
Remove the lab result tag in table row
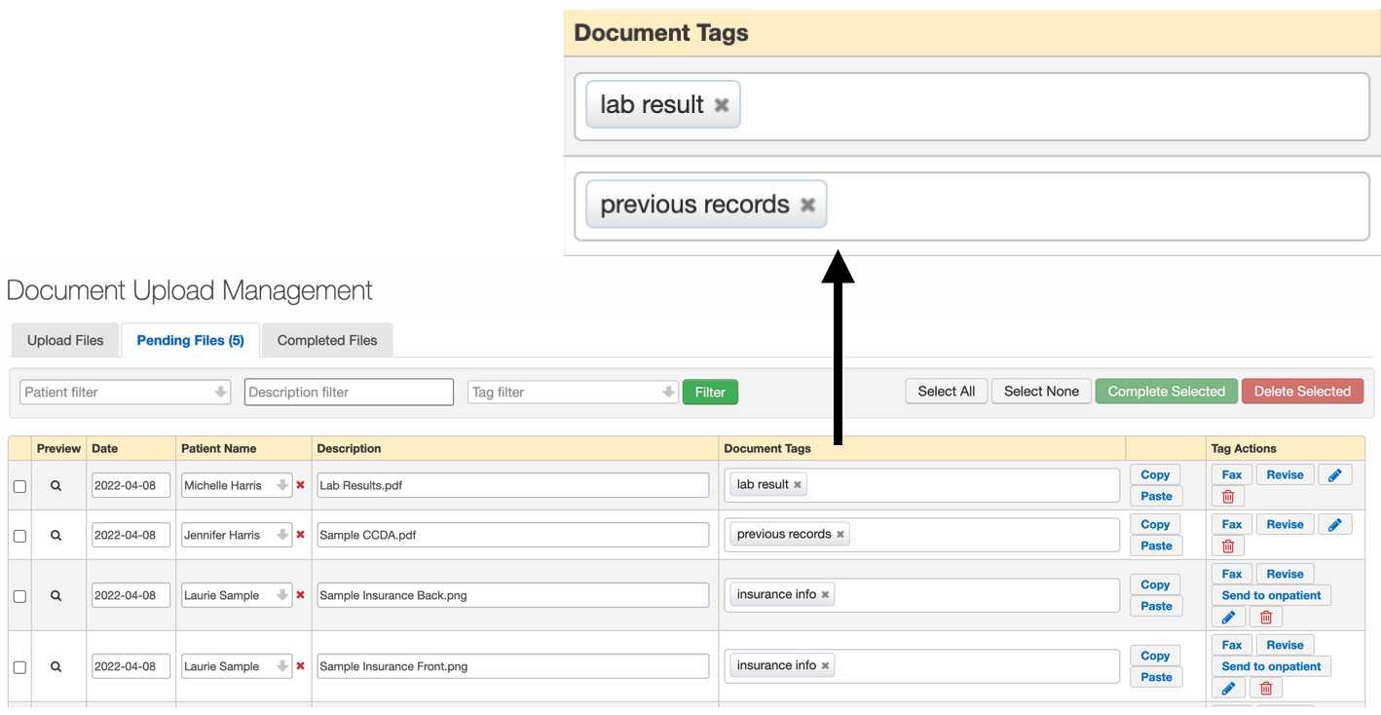(x=798, y=485)
